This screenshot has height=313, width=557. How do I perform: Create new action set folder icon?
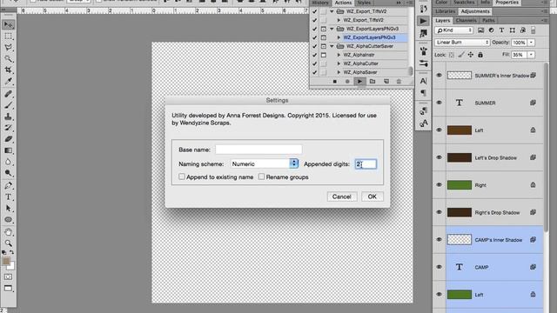(372, 82)
